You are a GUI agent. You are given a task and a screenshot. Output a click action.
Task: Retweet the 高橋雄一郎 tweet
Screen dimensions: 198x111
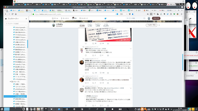pyautogui.click(x=93, y=73)
